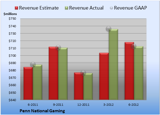Click the GAAP sphere marker for 12-2011
160x115 pixels.
click(83, 73)
